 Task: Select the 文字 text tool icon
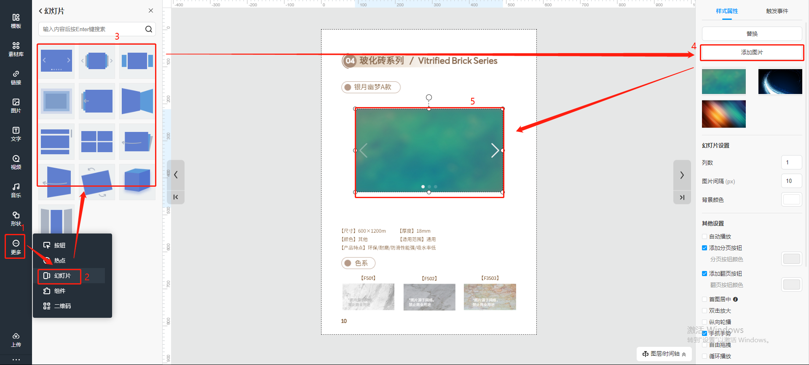[16, 134]
